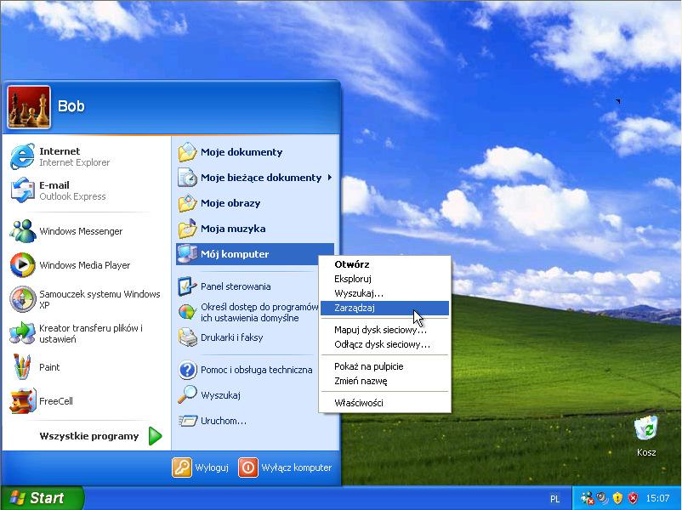
Task: Click the FreeCell label
Action: pos(56,401)
